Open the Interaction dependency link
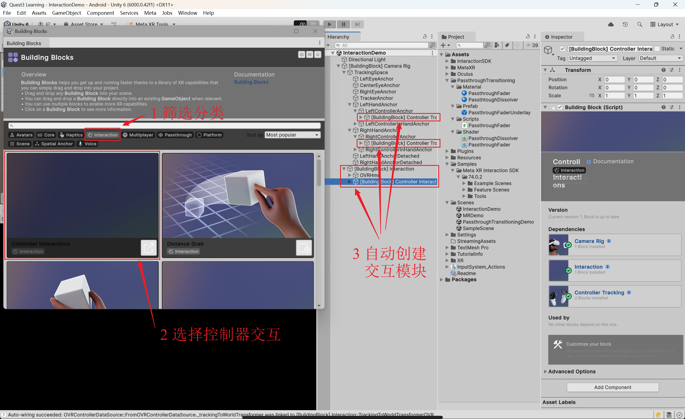Viewport: 685px width, 419px height. coord(588,267)
